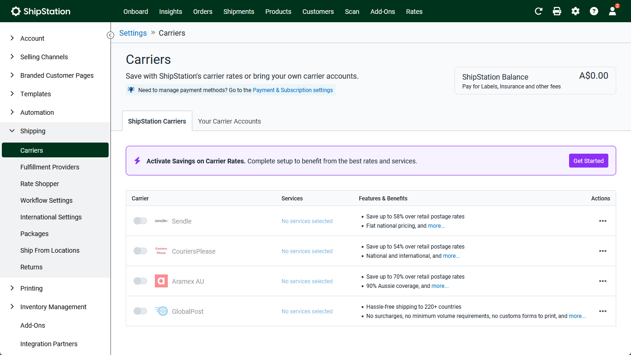Select Rate Shopper in the sidebar
The width and height of the screenshot is (631, 355).
pyautogui.click(x=40, y=184)
